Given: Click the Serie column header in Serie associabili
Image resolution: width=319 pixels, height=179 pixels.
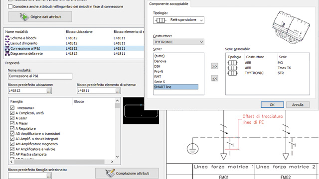Looking at the screenshot, I should tap(293, 57).
